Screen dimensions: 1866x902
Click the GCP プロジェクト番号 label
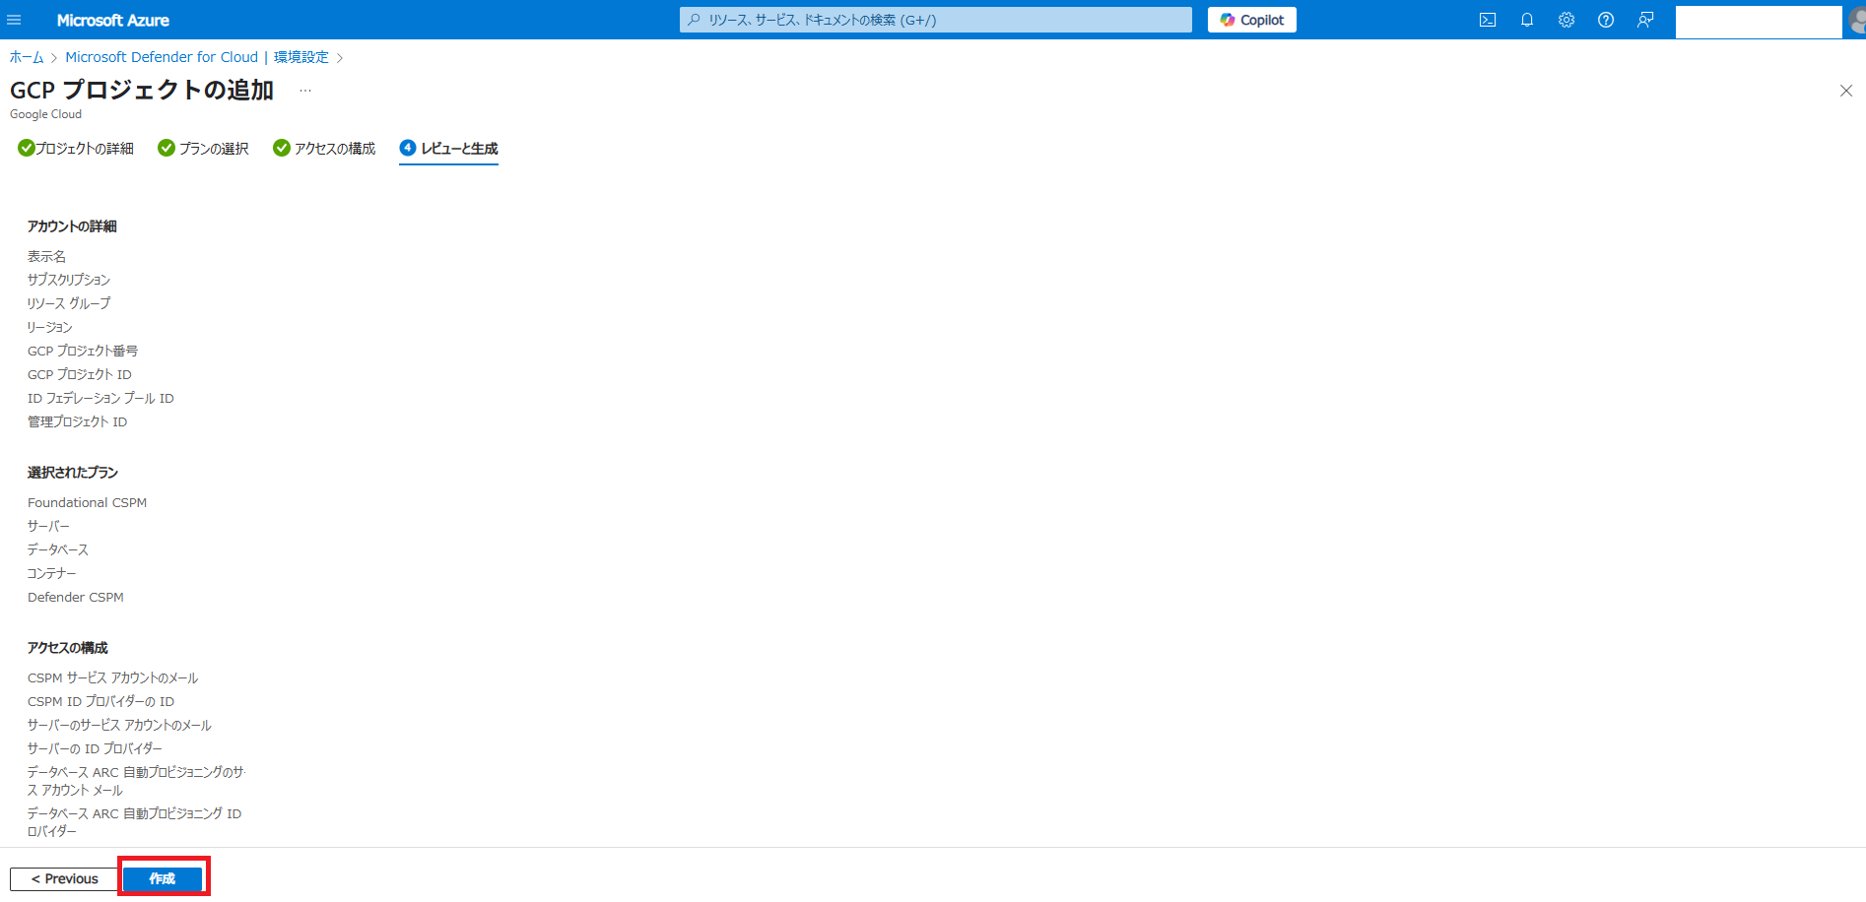(83, 351)
